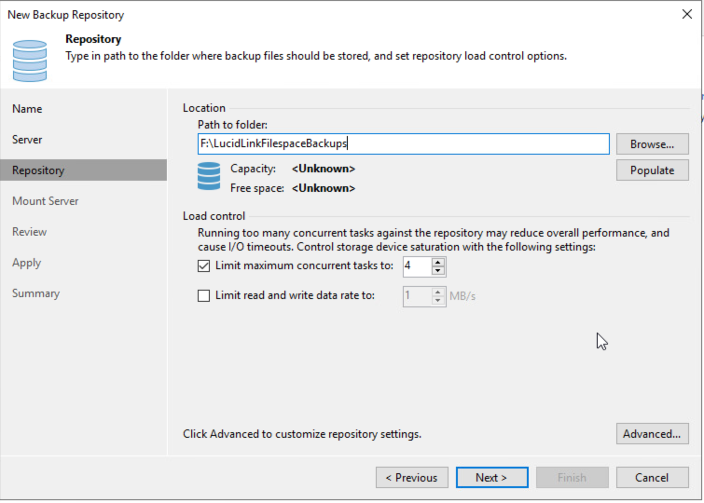Screen dimensions: 704x503
Task: Close the New Backup Repository dialog
Action: pyautogui.click(x=687, y=14)
